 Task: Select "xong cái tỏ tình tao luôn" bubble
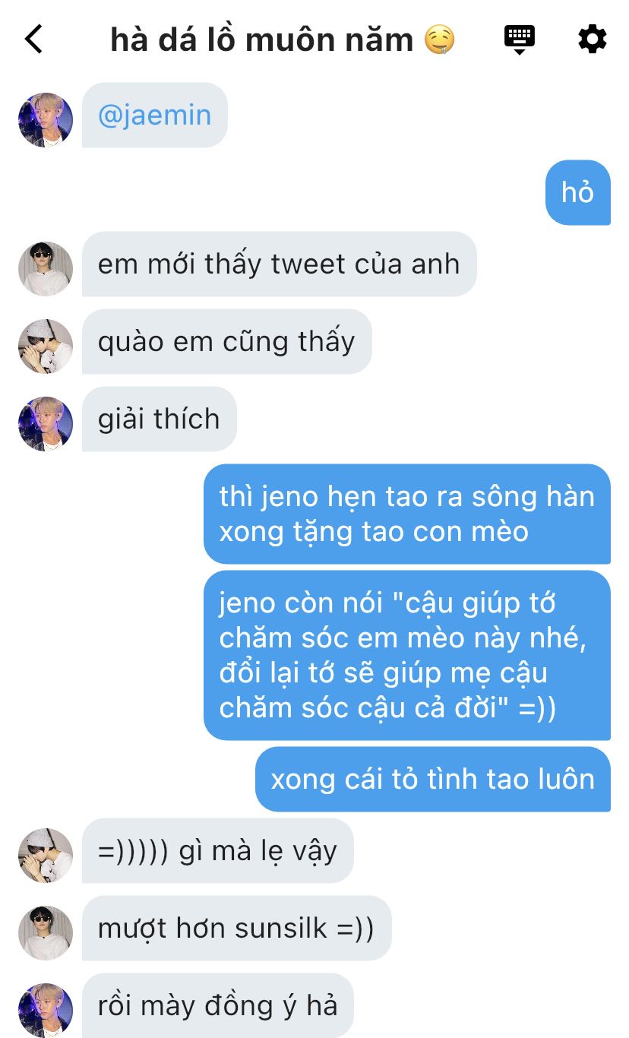[433, 779]
